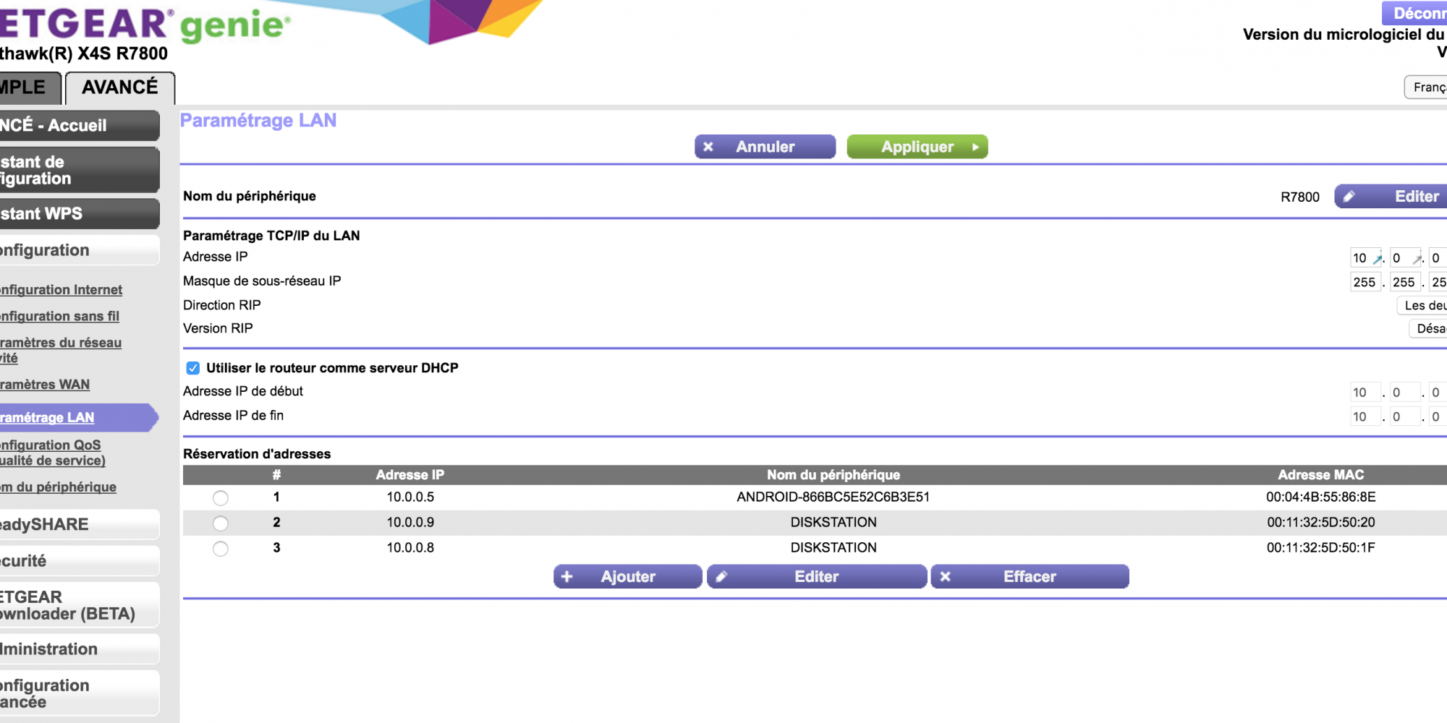Image resolution: width=1447 pixels, height=723 pixels.
Task: Select reservation row 1 radio button
Action: pyautogui.click(x=221, y=498)
